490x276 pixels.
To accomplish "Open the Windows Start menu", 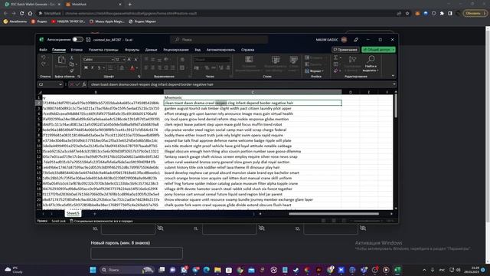I will click(93, 270).
